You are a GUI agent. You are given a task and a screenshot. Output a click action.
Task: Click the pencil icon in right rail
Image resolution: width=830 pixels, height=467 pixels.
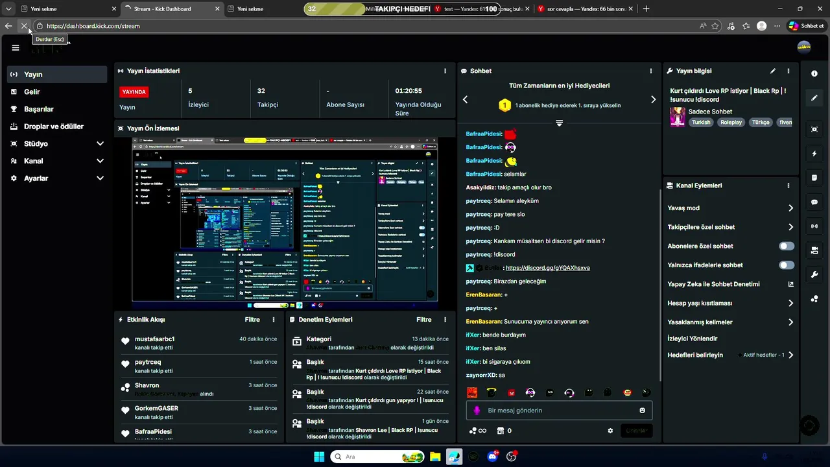click(x=814, y=99)
